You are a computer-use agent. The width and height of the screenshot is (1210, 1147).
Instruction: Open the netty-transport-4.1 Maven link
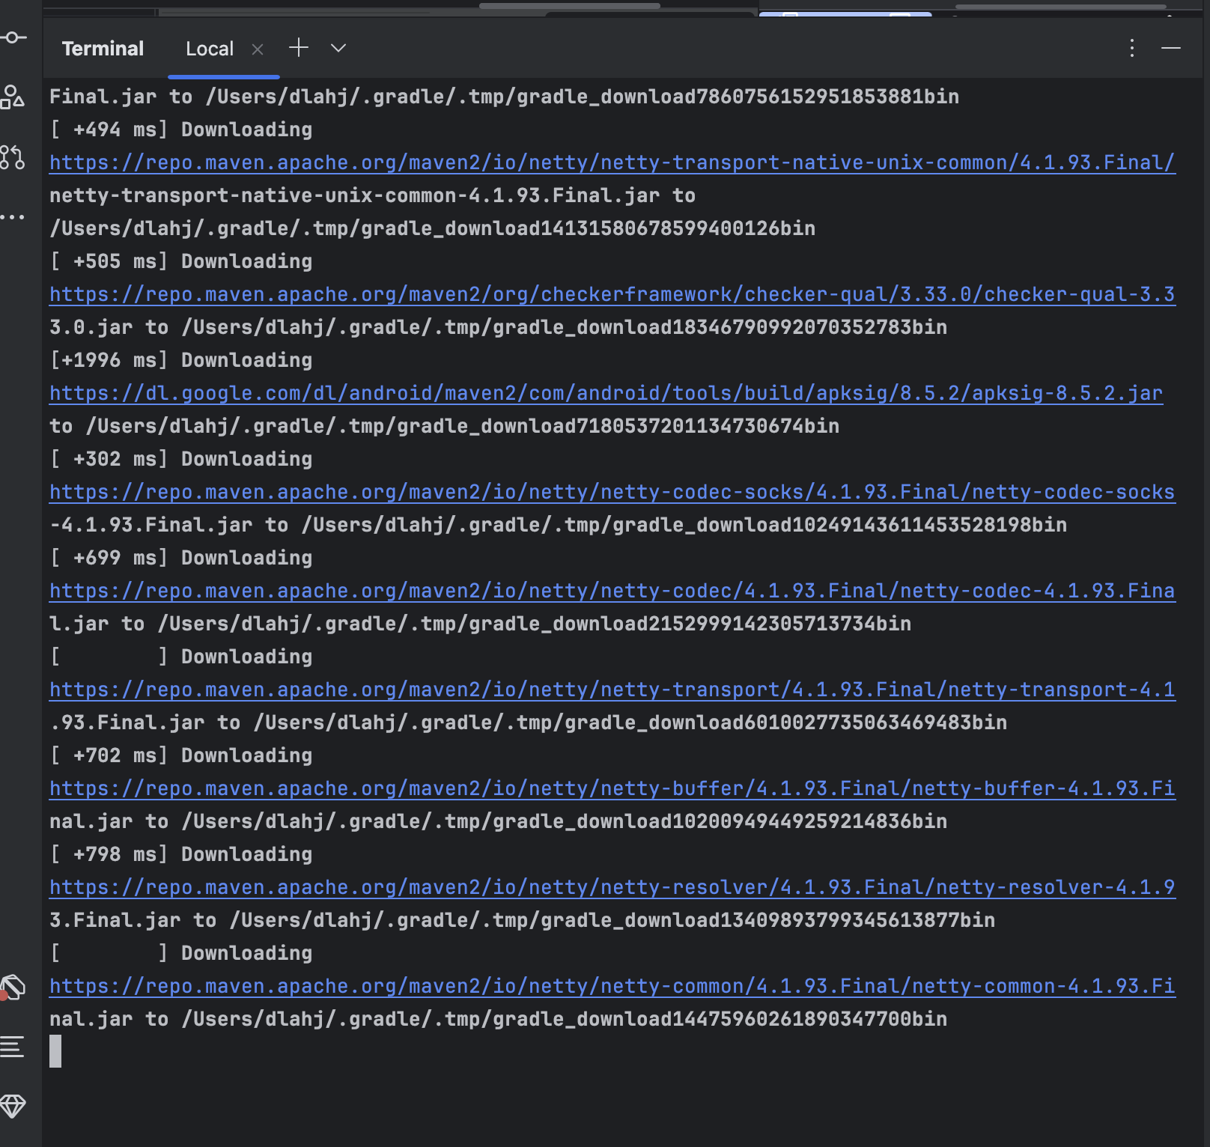coord(612,690)
